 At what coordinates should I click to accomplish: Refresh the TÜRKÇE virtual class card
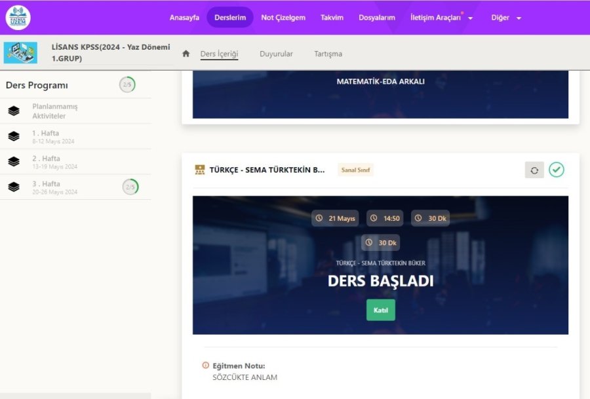pyautogui.click(x=534, y=169)
